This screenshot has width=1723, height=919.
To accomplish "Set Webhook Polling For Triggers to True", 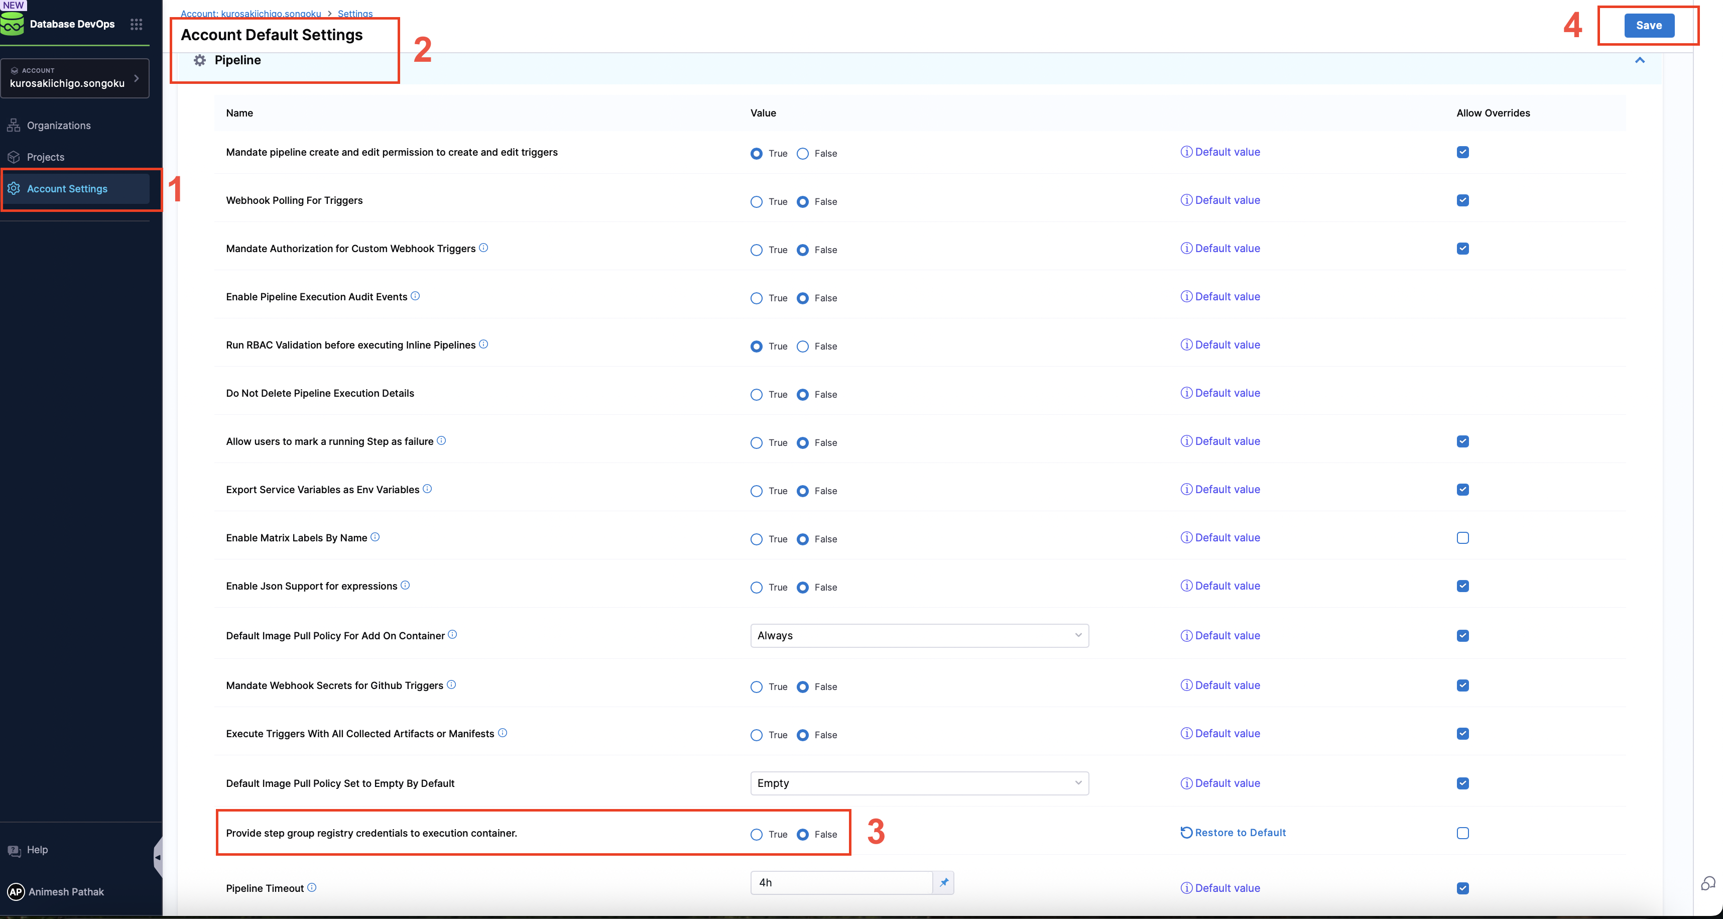I will pyautogui.click(x=756, y=201).
